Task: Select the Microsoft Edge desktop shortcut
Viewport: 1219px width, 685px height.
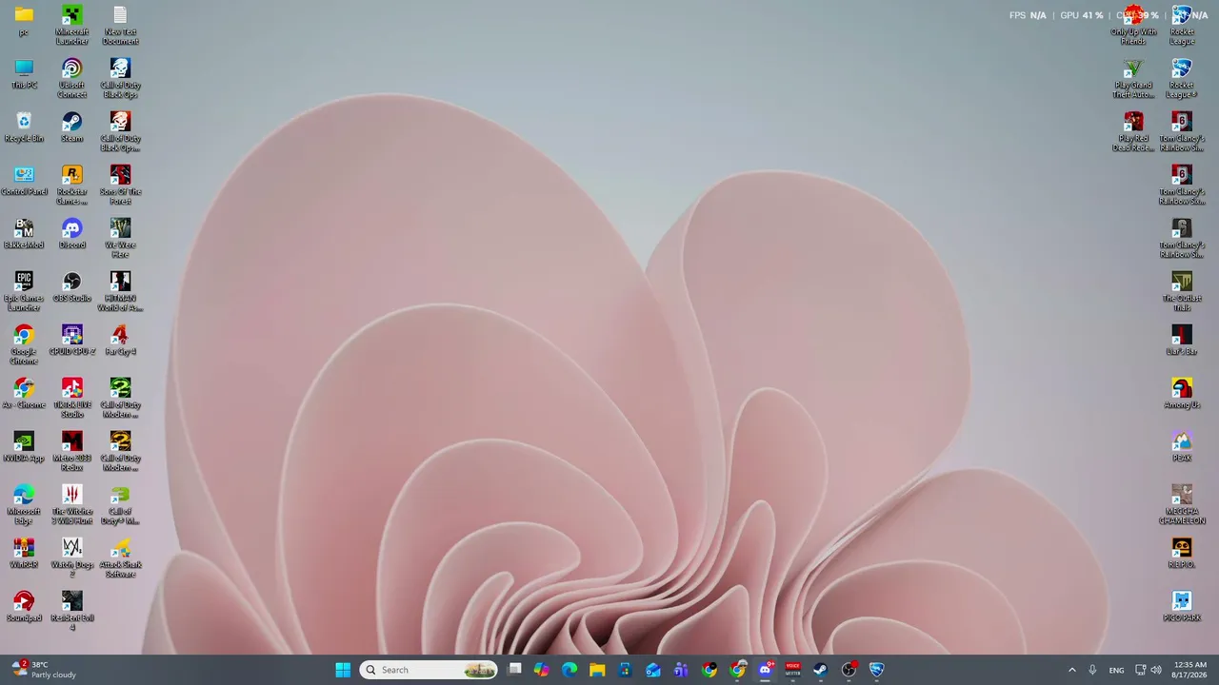Action: [x=24, y=504]
